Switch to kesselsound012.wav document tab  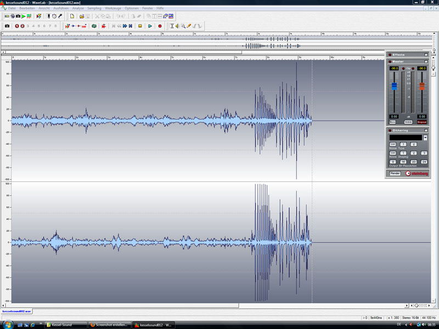tap(16, 311)
